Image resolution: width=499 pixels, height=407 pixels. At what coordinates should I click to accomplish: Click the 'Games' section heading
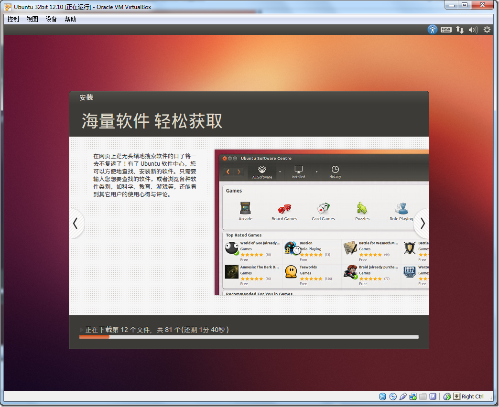coord(234,191)
